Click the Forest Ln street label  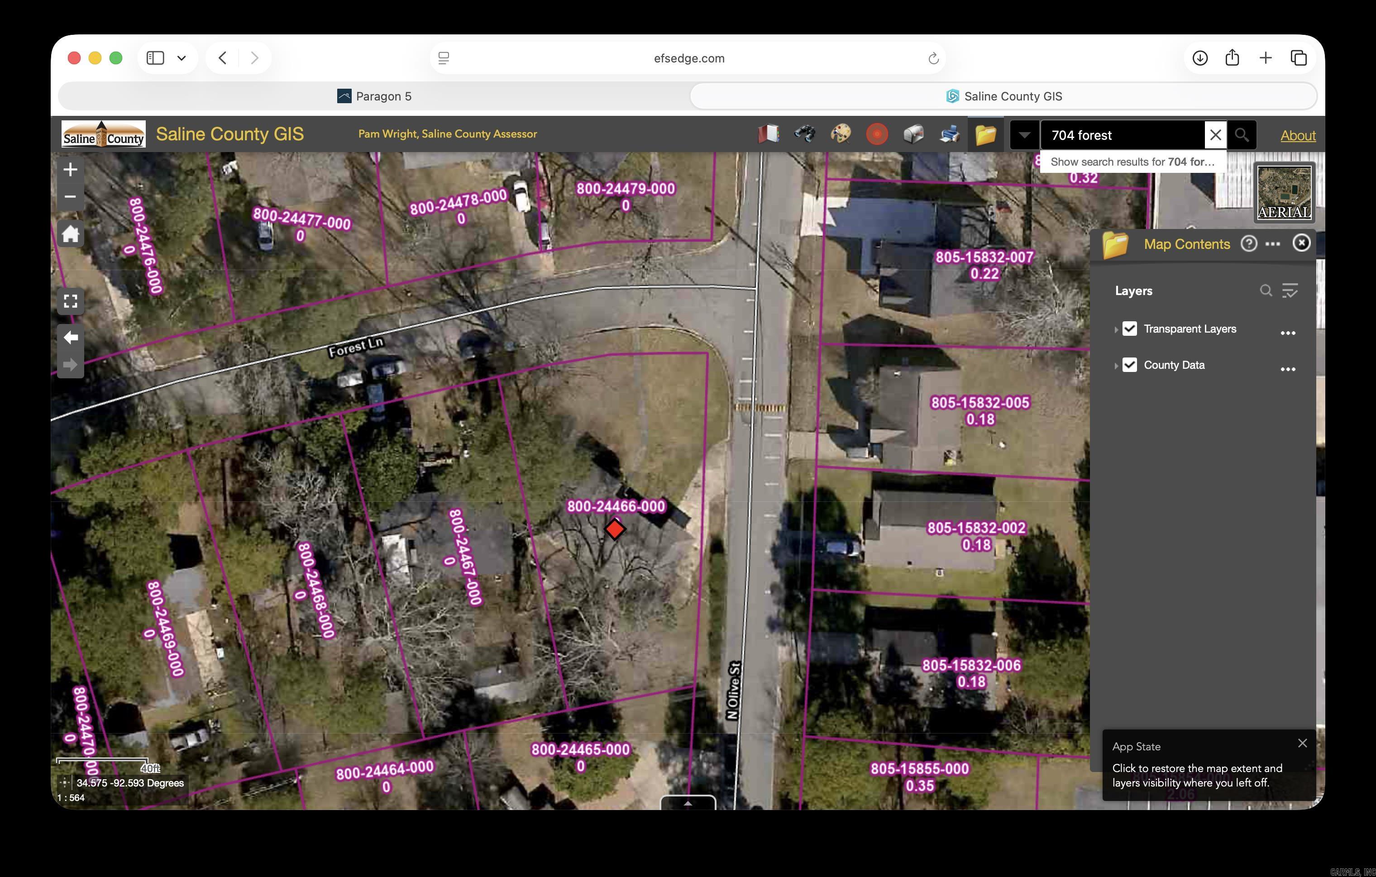356,348
